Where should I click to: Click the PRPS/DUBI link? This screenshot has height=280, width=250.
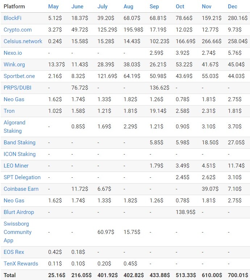point(17,88)
